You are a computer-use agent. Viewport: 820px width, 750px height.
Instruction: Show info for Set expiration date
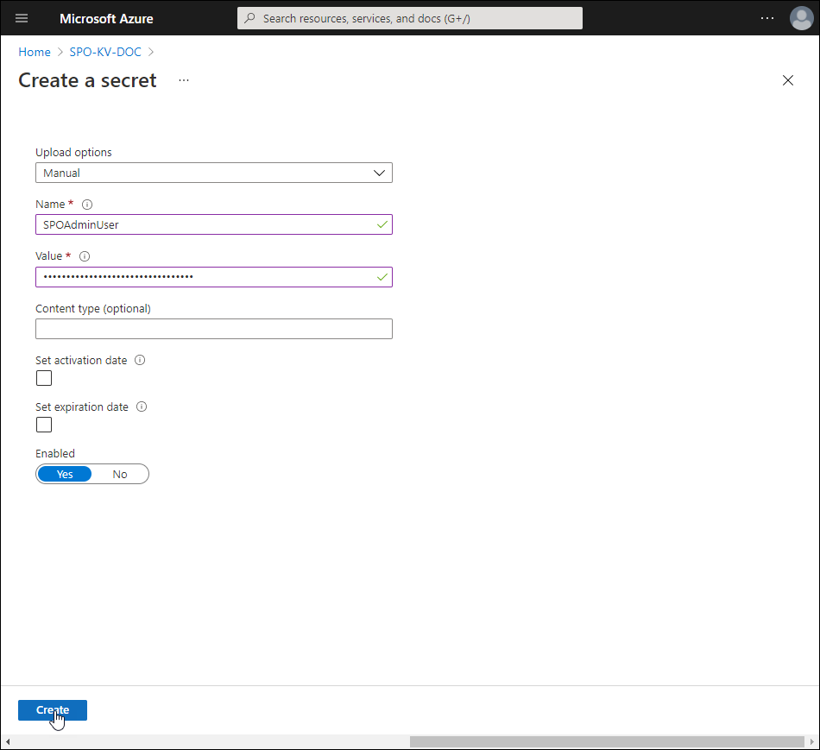tap(142, 407)
